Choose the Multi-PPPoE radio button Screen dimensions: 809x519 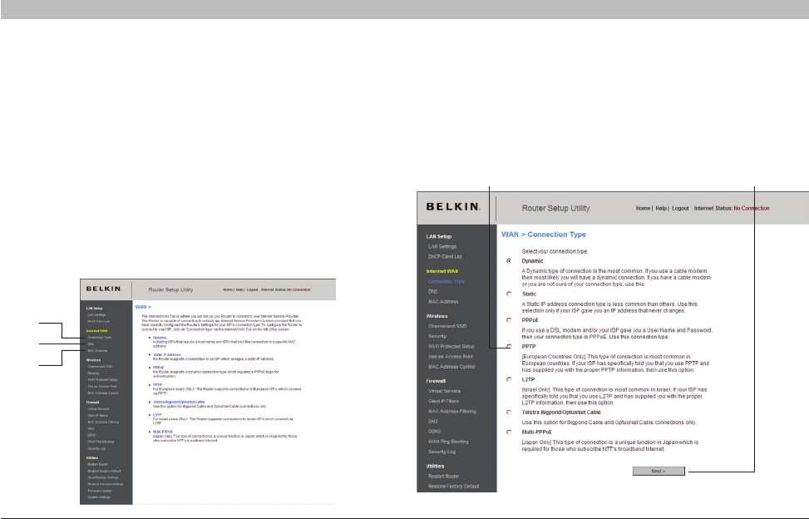coord(509,432)
